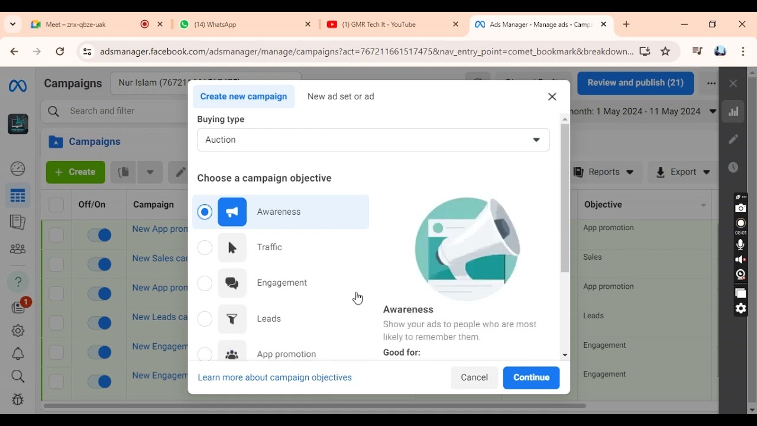Open the date range dropdown arrow

coord(713,111)
